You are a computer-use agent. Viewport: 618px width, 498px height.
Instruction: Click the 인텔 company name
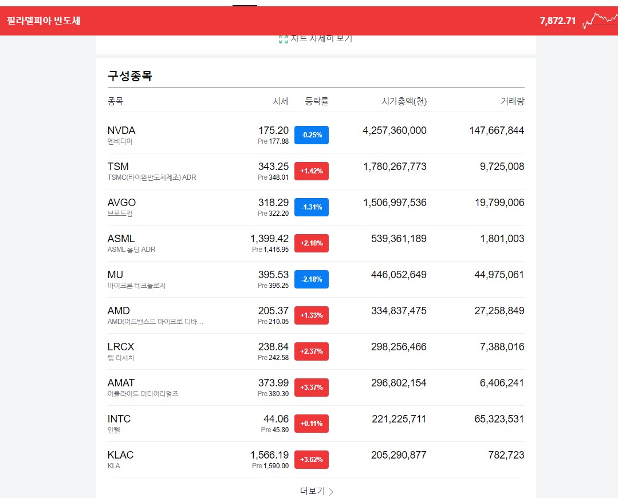click(114, 430)
